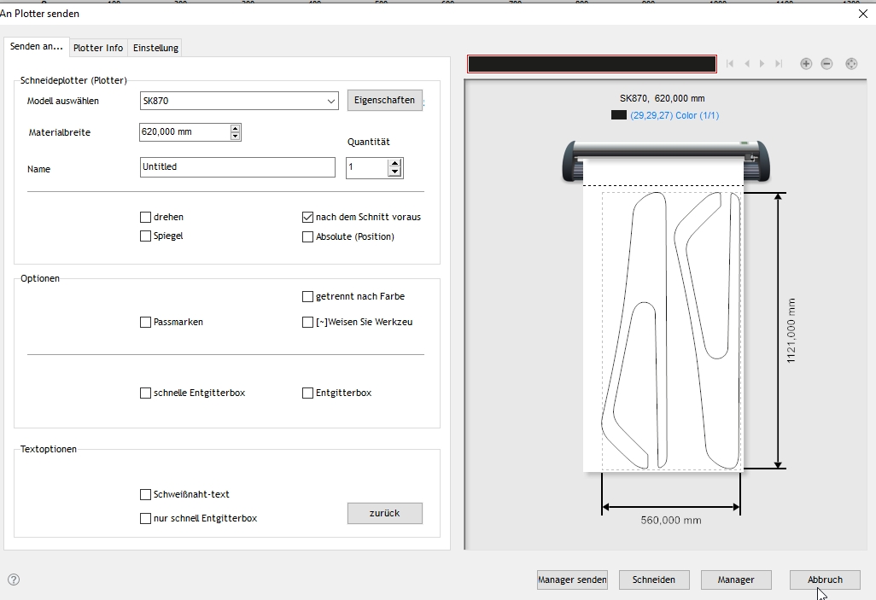Enable the Passmarken option

[x=145, y=322]
